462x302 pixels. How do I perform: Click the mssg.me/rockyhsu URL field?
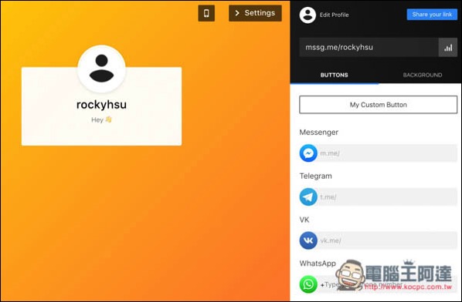[369, 47]
